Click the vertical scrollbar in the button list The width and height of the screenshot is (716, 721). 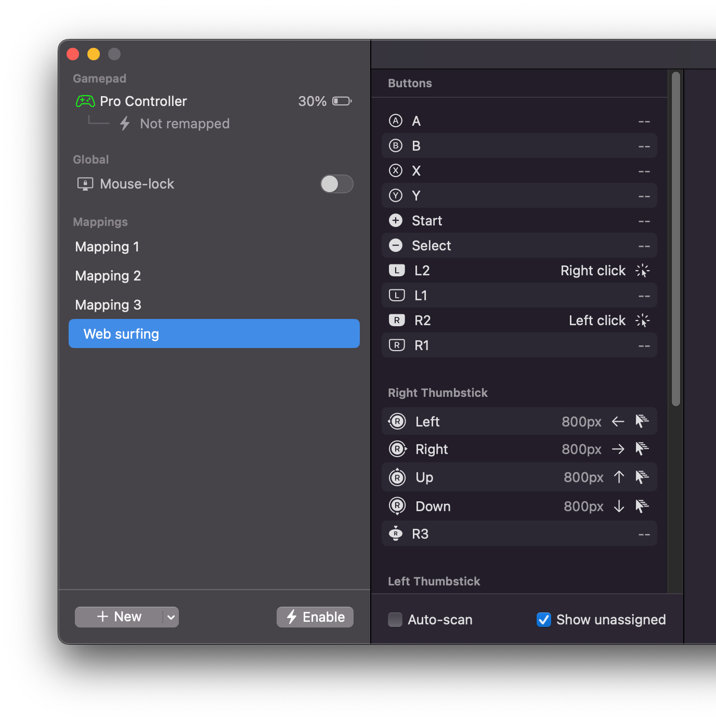click(x=676, y=239)
